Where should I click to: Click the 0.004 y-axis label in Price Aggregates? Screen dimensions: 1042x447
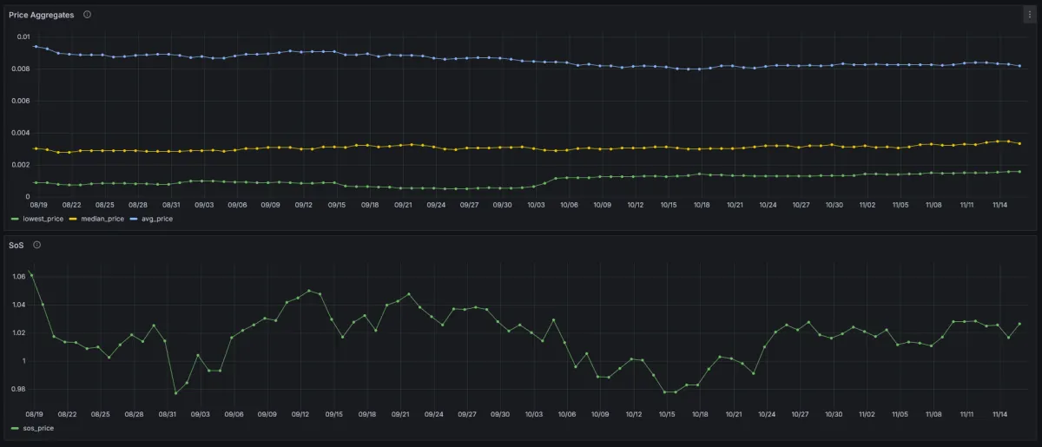(x=21, y=133)
